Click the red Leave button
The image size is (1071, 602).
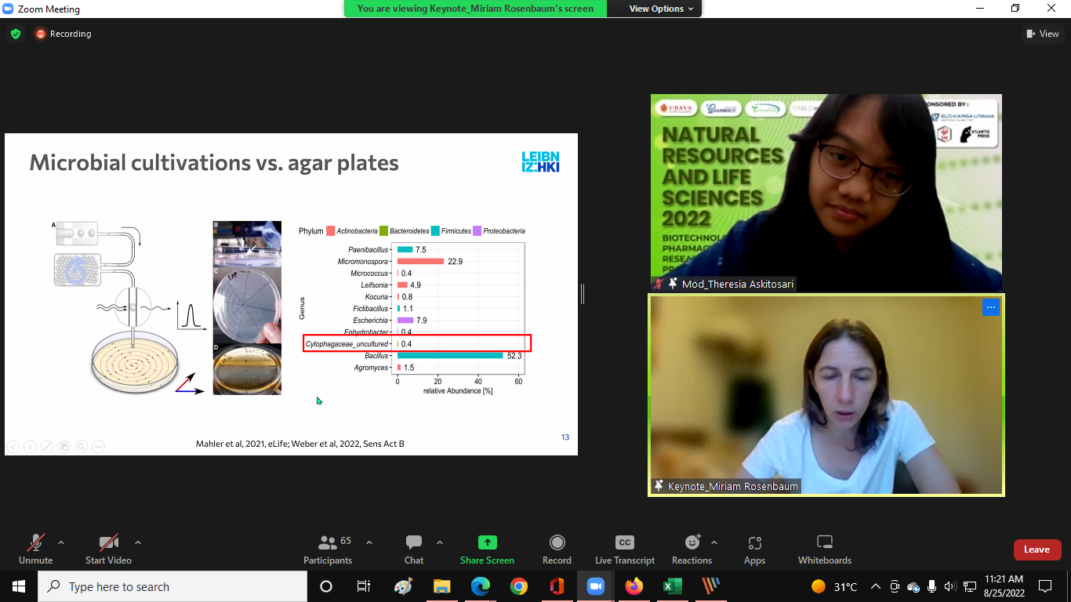click(x=1037, y=549)
